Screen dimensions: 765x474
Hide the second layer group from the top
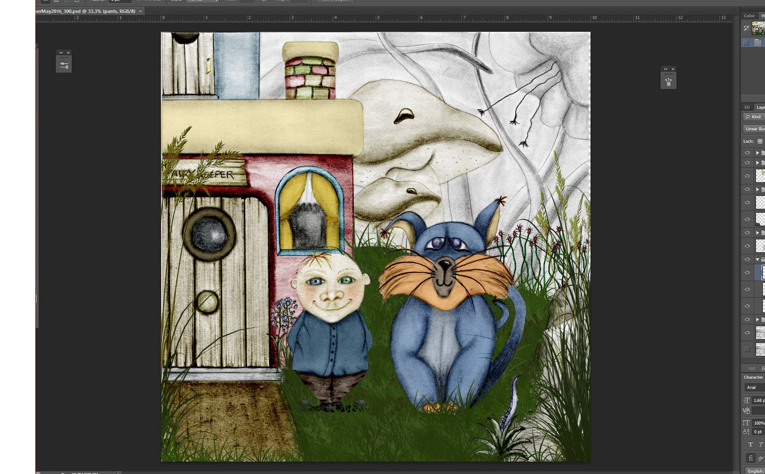tap(747, 162)
